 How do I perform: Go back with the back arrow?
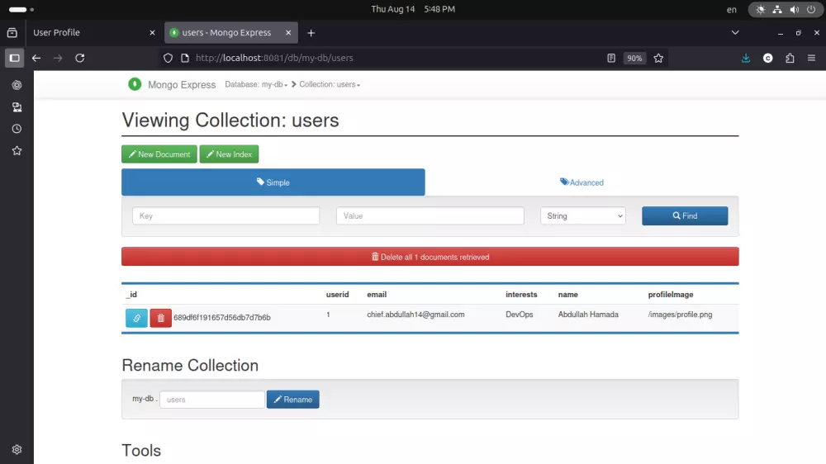tap(36, 58)
